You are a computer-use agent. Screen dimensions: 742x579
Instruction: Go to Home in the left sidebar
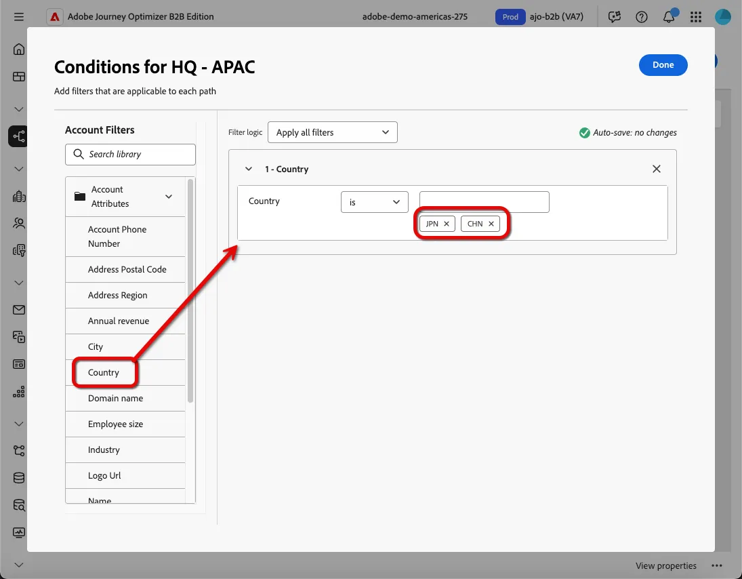[x=19, y=49]
